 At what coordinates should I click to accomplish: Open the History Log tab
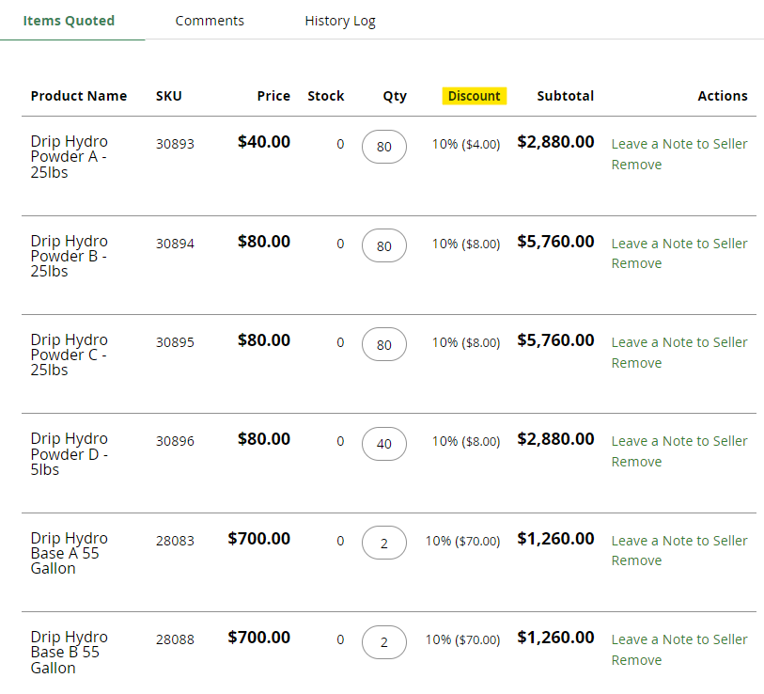click(x=340, y=21)
